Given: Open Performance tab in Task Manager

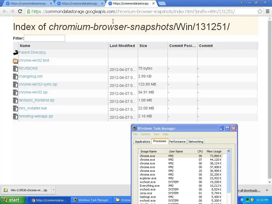Looking at the screenshot, I should coord(177,142).
